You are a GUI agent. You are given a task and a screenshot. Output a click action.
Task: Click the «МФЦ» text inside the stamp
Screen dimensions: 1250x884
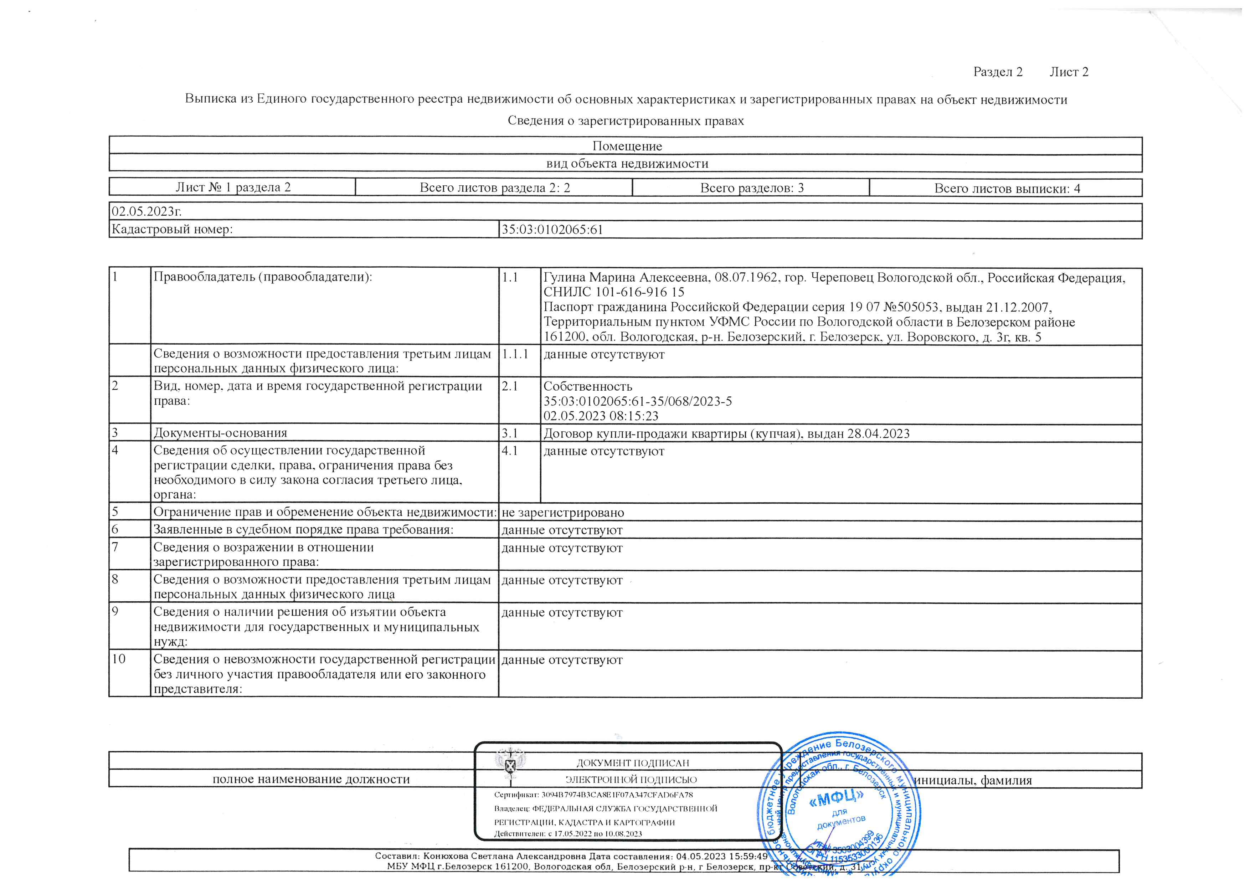(837, 797)
